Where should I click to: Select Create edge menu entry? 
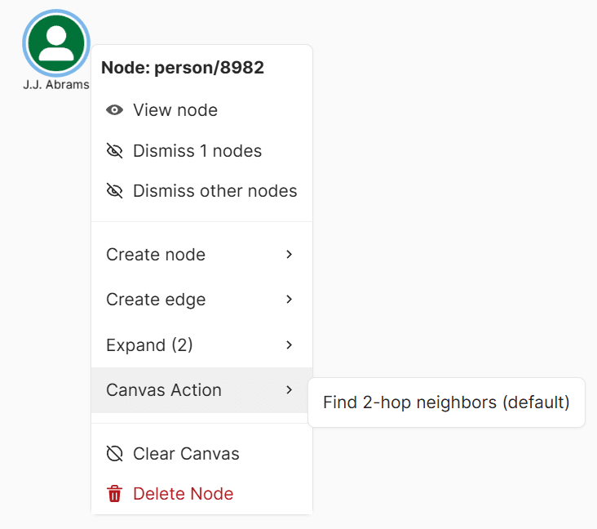point(201,299)
